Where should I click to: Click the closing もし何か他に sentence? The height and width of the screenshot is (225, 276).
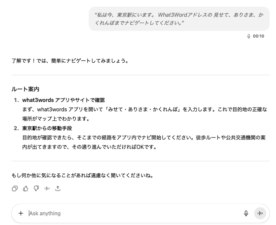(83, 175)
